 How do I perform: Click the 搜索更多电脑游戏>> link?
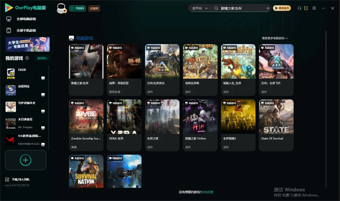point(275,38)
